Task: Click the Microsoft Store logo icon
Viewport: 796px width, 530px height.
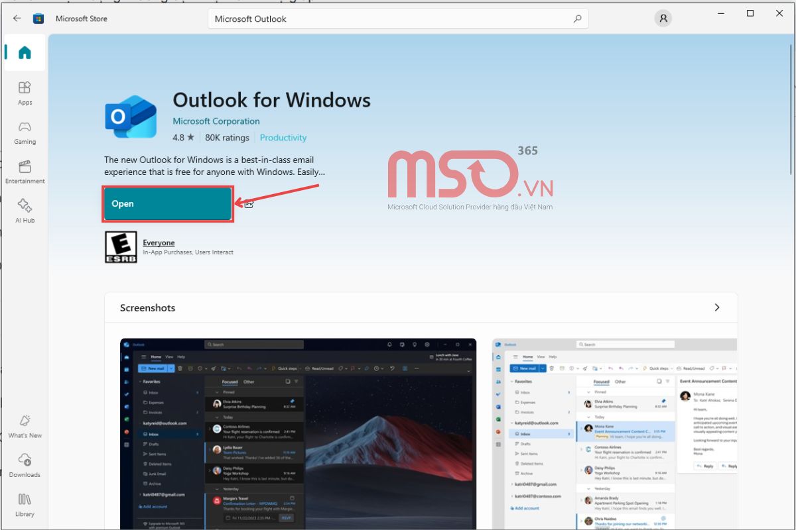Action: [x=38, y=19]
